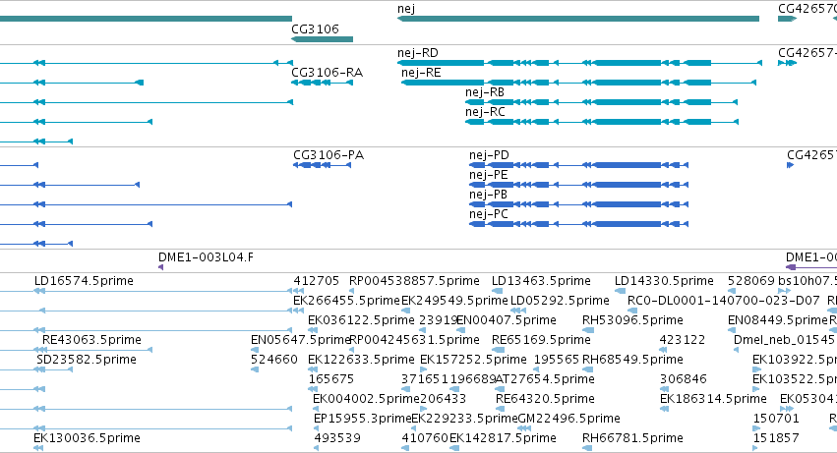Select the nej-PE protein feature
Image resolution: width=837 pixels, height=453 pixels.
(x=578, y=185)
